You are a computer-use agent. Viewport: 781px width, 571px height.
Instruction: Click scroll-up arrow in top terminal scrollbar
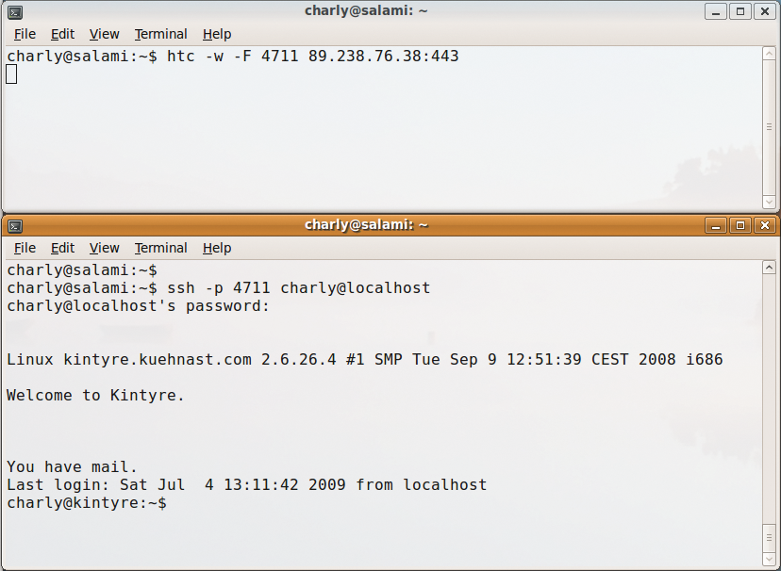pos(769,54)
